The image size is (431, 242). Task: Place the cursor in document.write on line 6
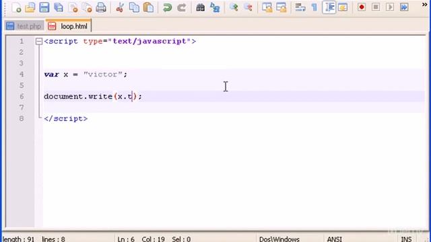pyautogui.click(x=78, y=97)
